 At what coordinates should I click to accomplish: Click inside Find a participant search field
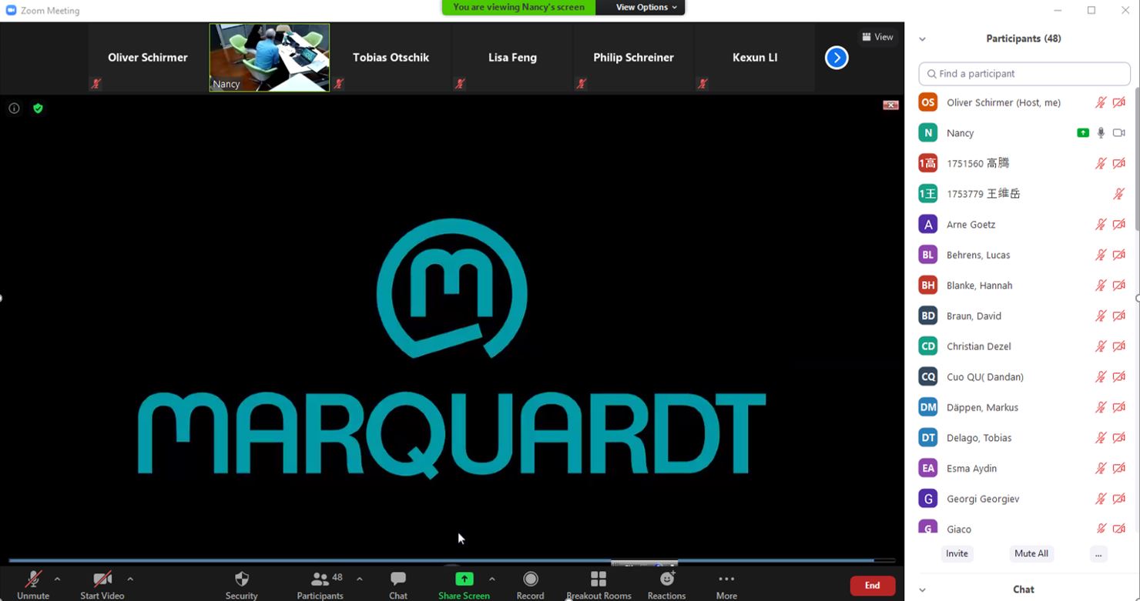1024,74
